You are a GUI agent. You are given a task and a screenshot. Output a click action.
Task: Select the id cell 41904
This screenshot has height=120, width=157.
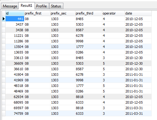(15, 75)
